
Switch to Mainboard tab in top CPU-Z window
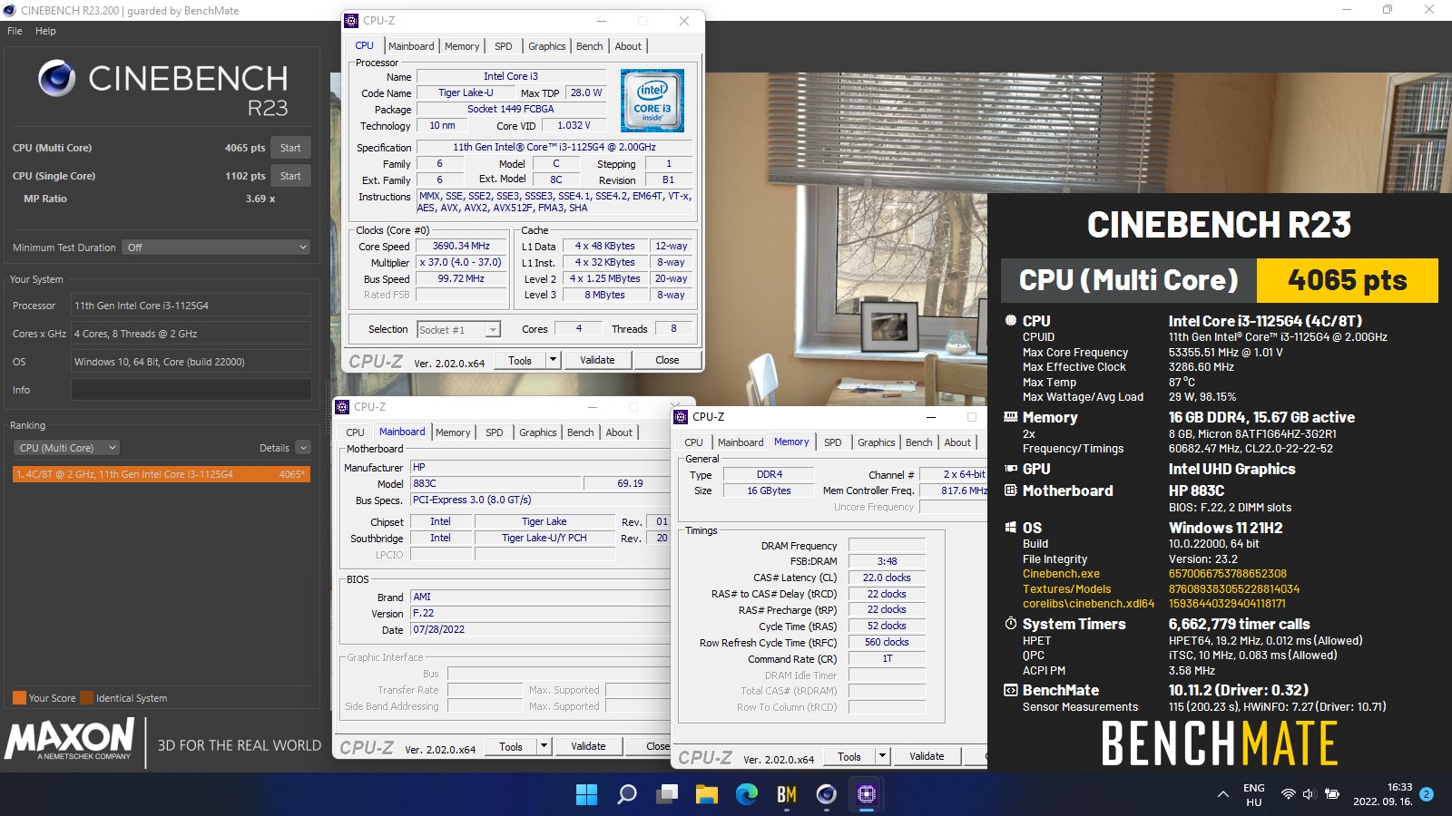coord(411,46)
